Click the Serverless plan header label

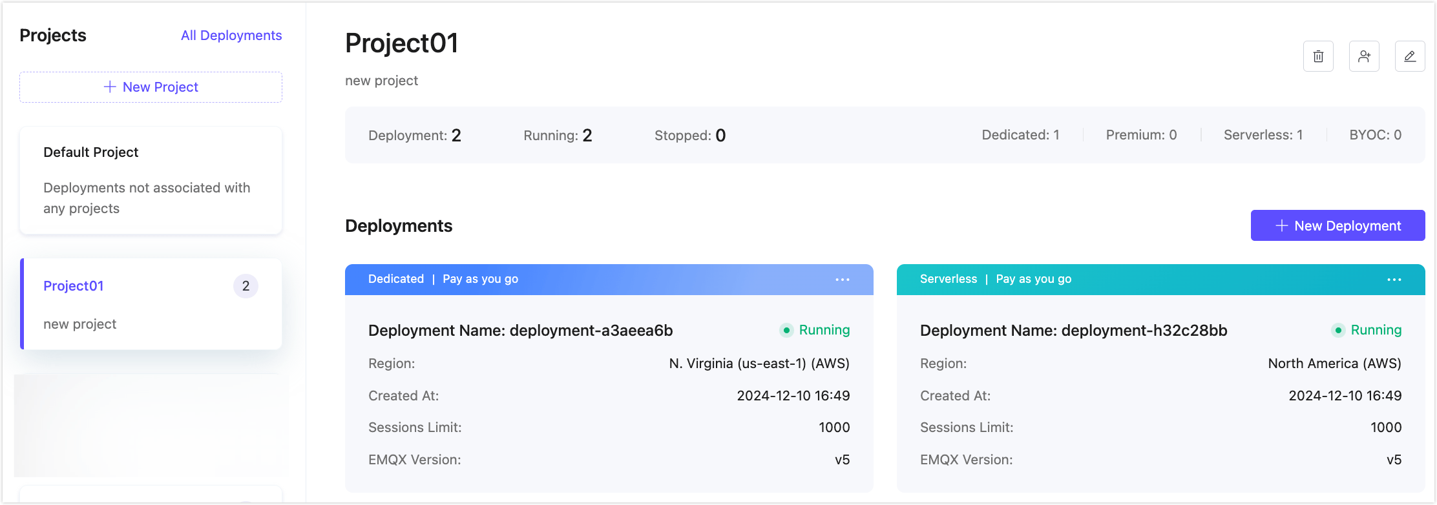tap(948, 279)
